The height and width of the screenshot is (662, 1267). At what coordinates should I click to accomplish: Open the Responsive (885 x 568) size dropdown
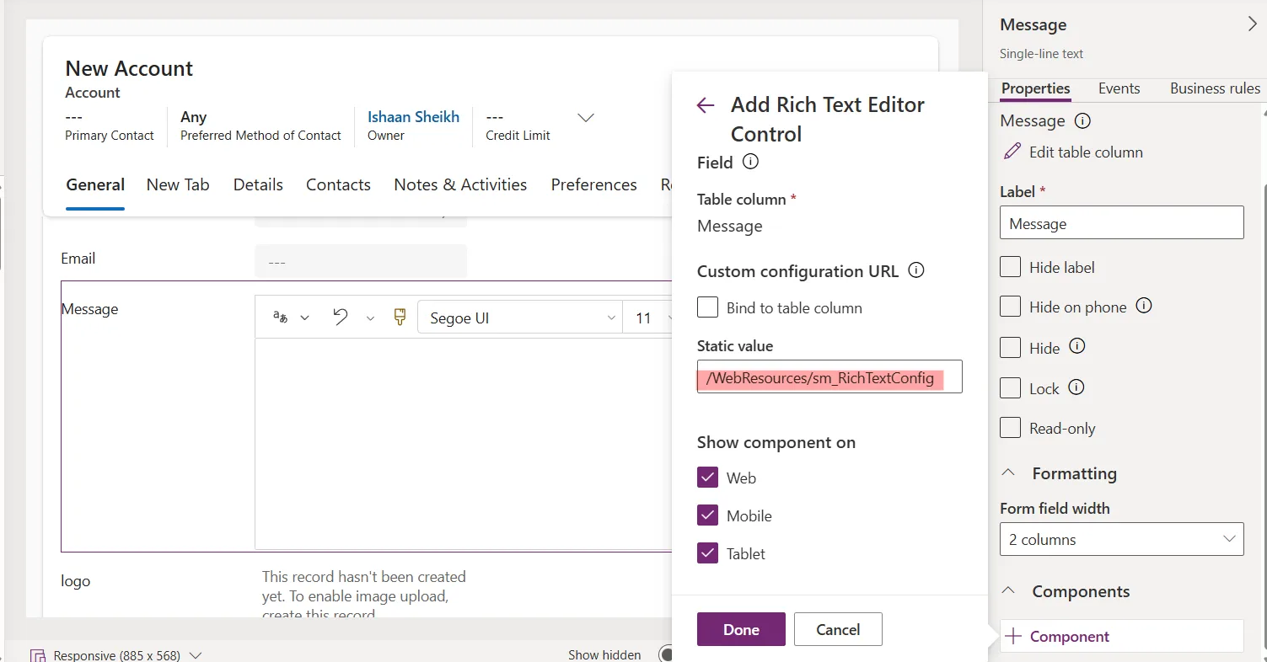(x=195, y=654)
